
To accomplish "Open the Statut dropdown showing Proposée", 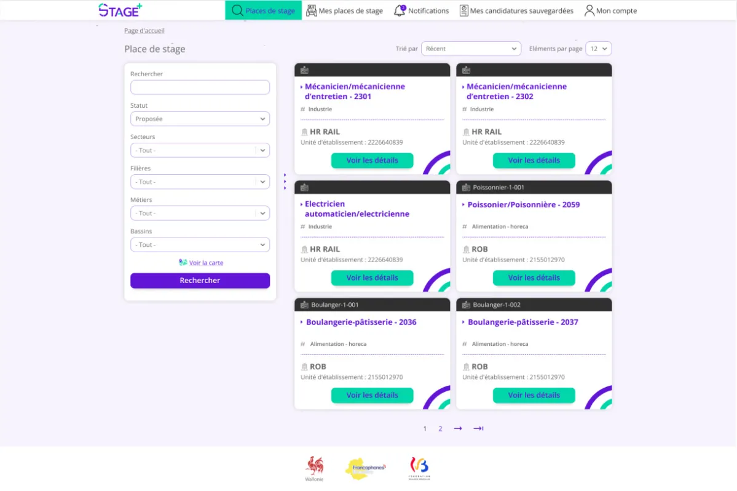I will (x=200, y=119).
